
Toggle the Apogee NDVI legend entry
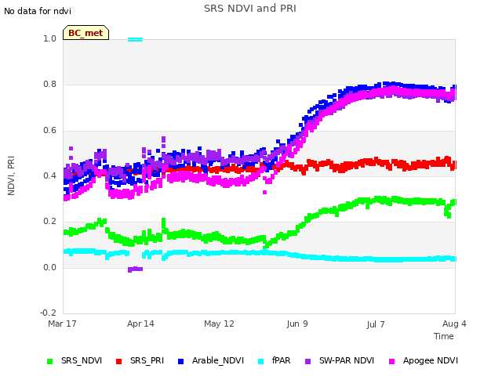point(424,360)
